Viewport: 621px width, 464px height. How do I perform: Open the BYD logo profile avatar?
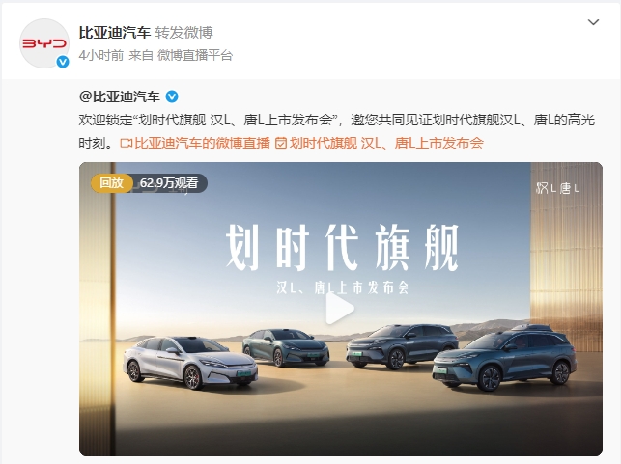(44, 43)
